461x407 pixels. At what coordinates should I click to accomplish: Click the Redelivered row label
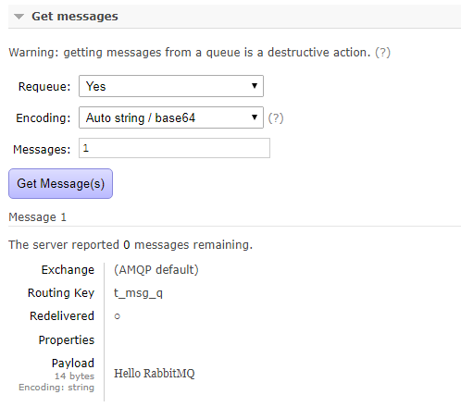(x=62, y=316)
